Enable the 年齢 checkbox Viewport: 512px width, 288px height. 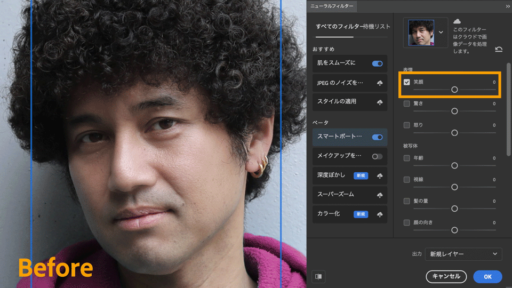(406, 158)
